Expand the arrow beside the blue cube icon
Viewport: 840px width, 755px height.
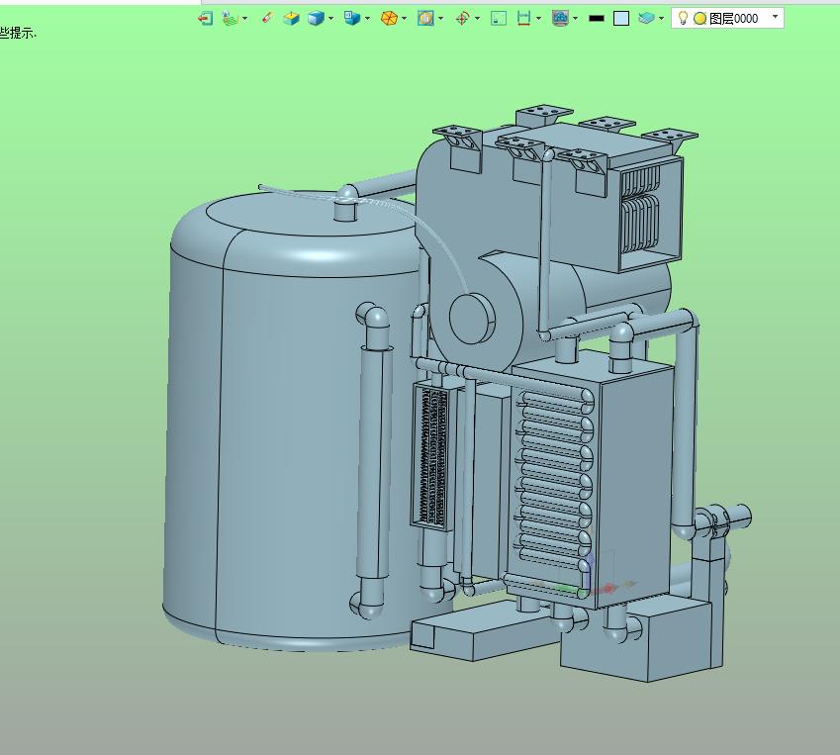point(331,18)
